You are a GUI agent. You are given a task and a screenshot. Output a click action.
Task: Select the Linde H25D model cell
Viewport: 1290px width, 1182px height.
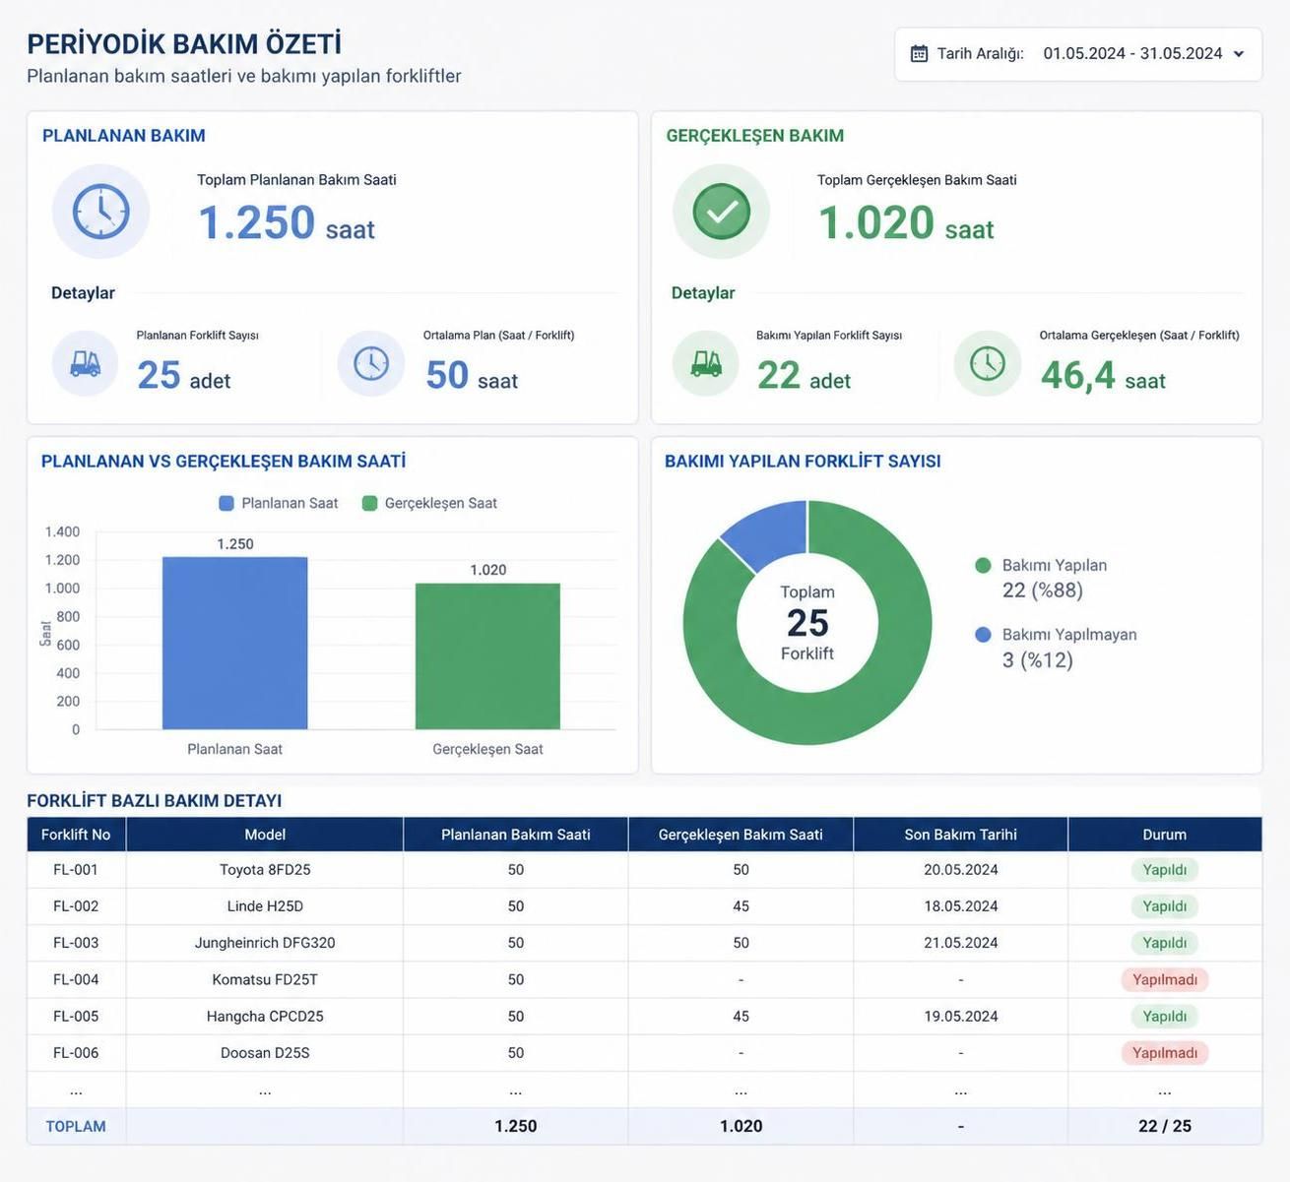(265, 906)
